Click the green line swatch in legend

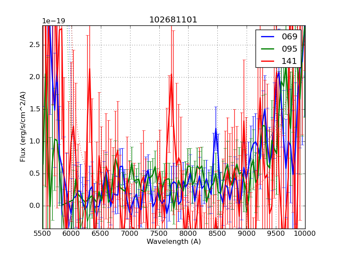coord(267,49)
